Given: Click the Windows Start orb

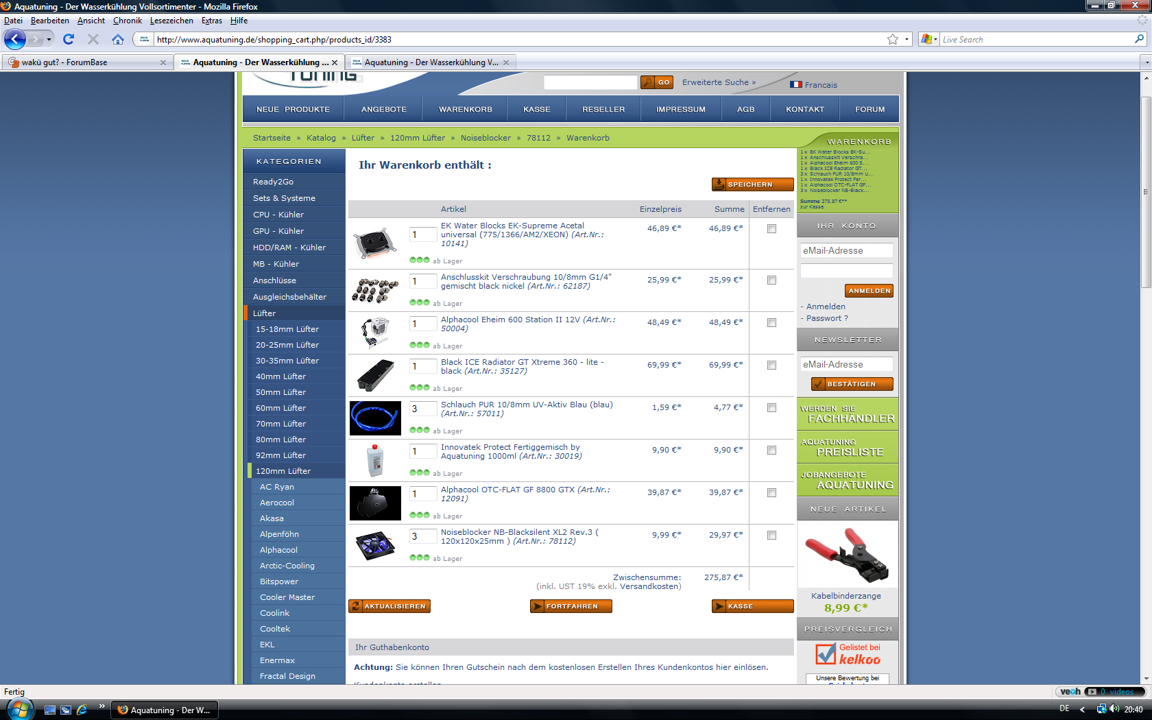Looking at the screenshot, I should [19, 709].
